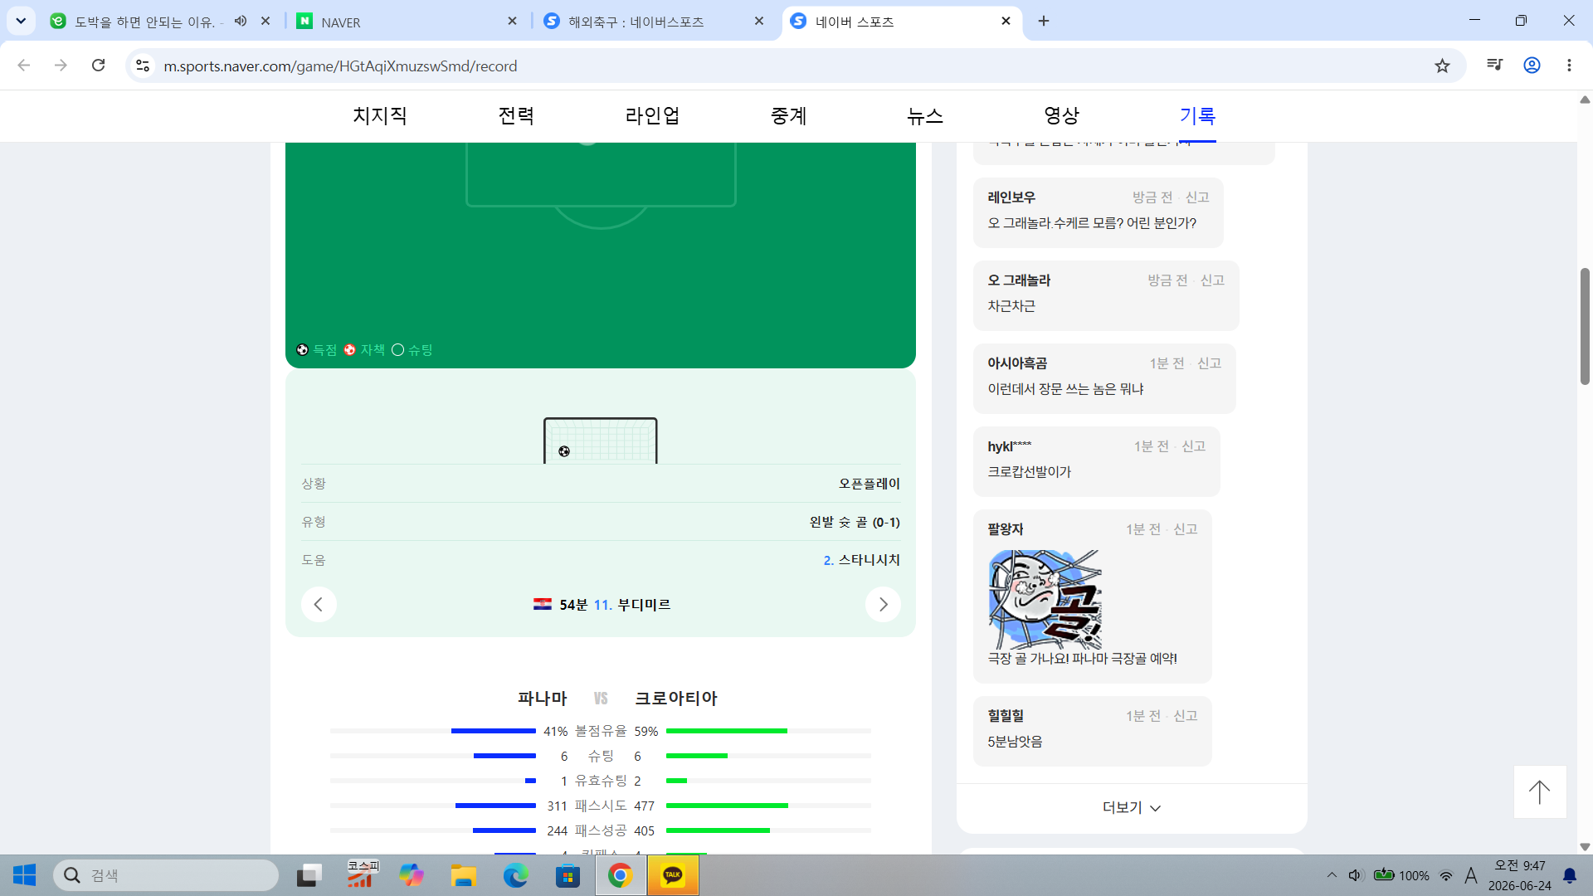Click the page vertical scrollbar thumb
Viewport: 1593px width, 896px height.
pyautogui.click(x=1585, y=326)
